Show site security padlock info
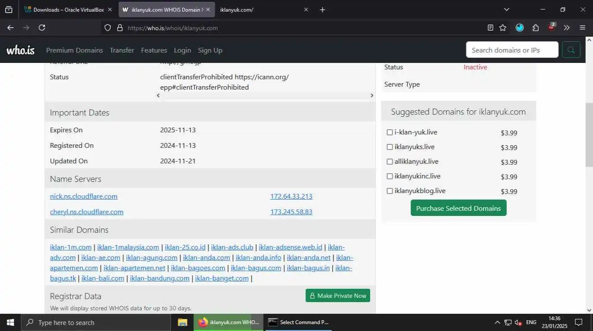Image resolution: width=593 pixels, height=331 pixels. (120, 28)
